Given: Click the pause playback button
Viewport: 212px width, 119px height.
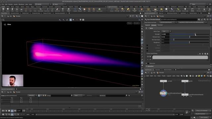Looking at the screenshot, I should point(12,111).
